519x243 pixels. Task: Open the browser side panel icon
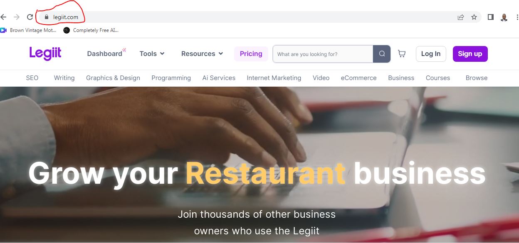tap(491, 17)
